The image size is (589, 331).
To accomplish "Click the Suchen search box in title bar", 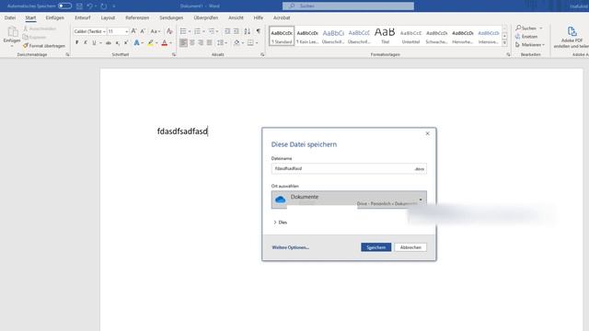I will click(348, 6).
